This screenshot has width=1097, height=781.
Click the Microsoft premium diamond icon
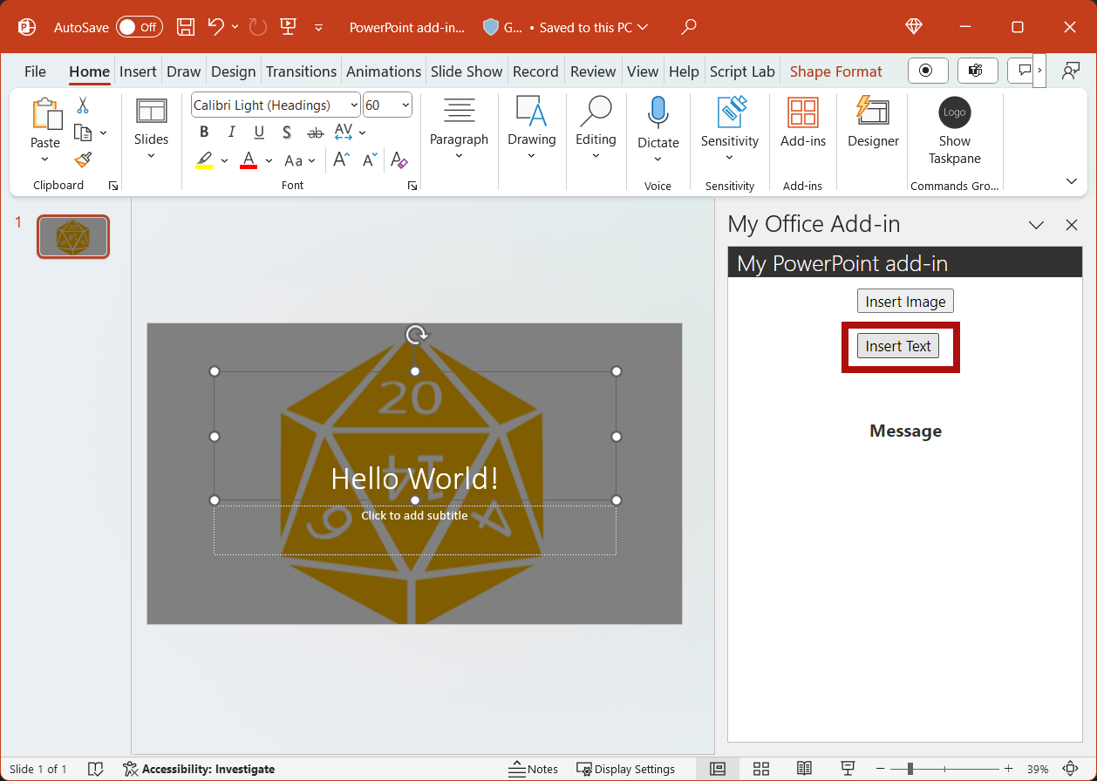point(914,27)
